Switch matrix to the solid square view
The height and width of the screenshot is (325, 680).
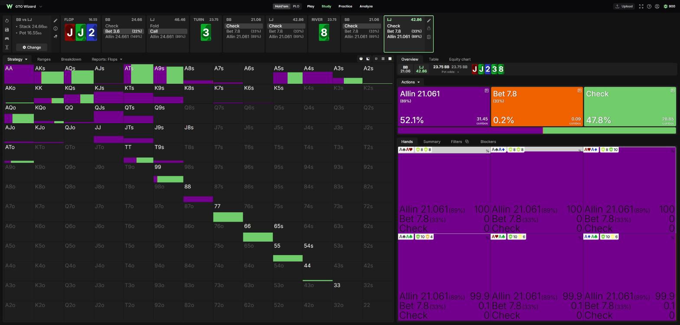[390, 59]
